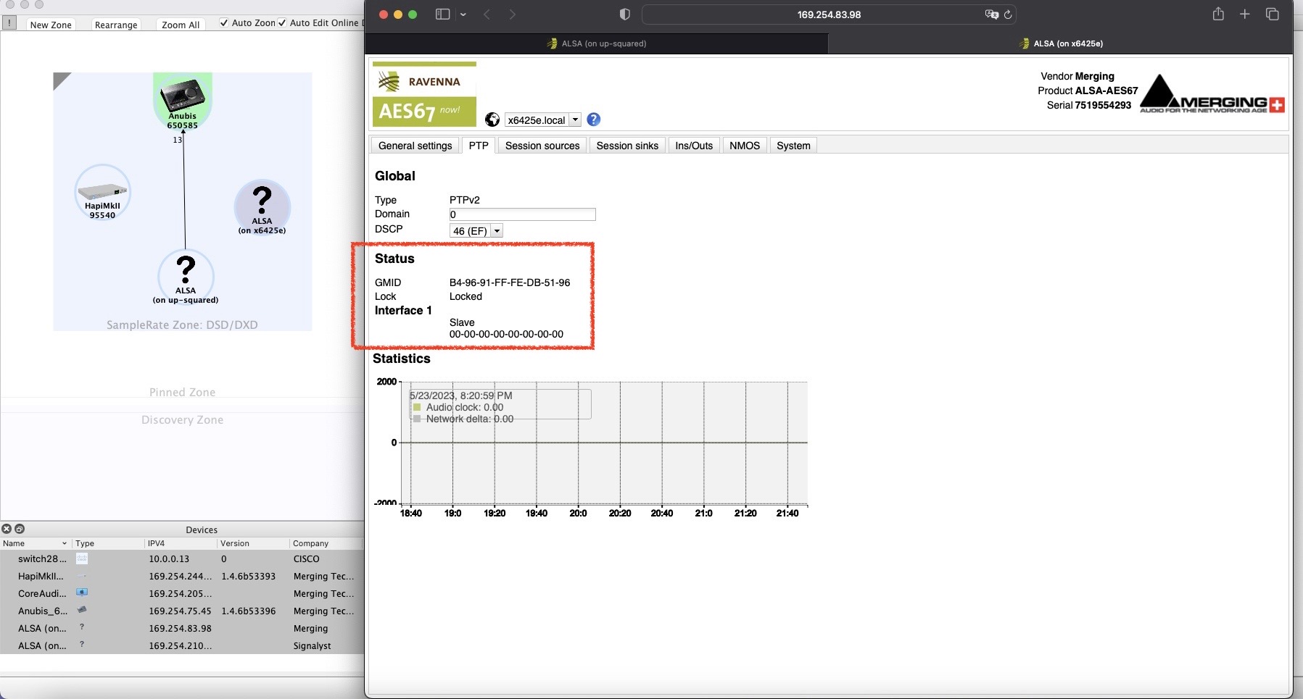The image size is (1303, 699).
Task: Click the Merging Technologies logo
Action: click(1212, 94)
